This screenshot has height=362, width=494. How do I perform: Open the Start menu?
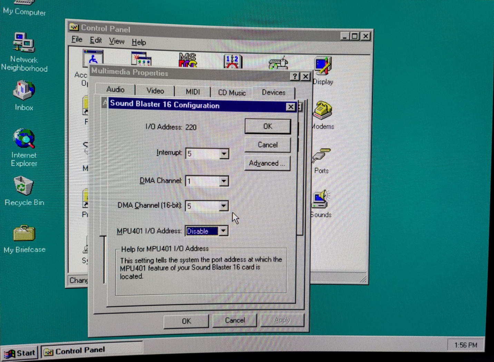pos(20,353)
